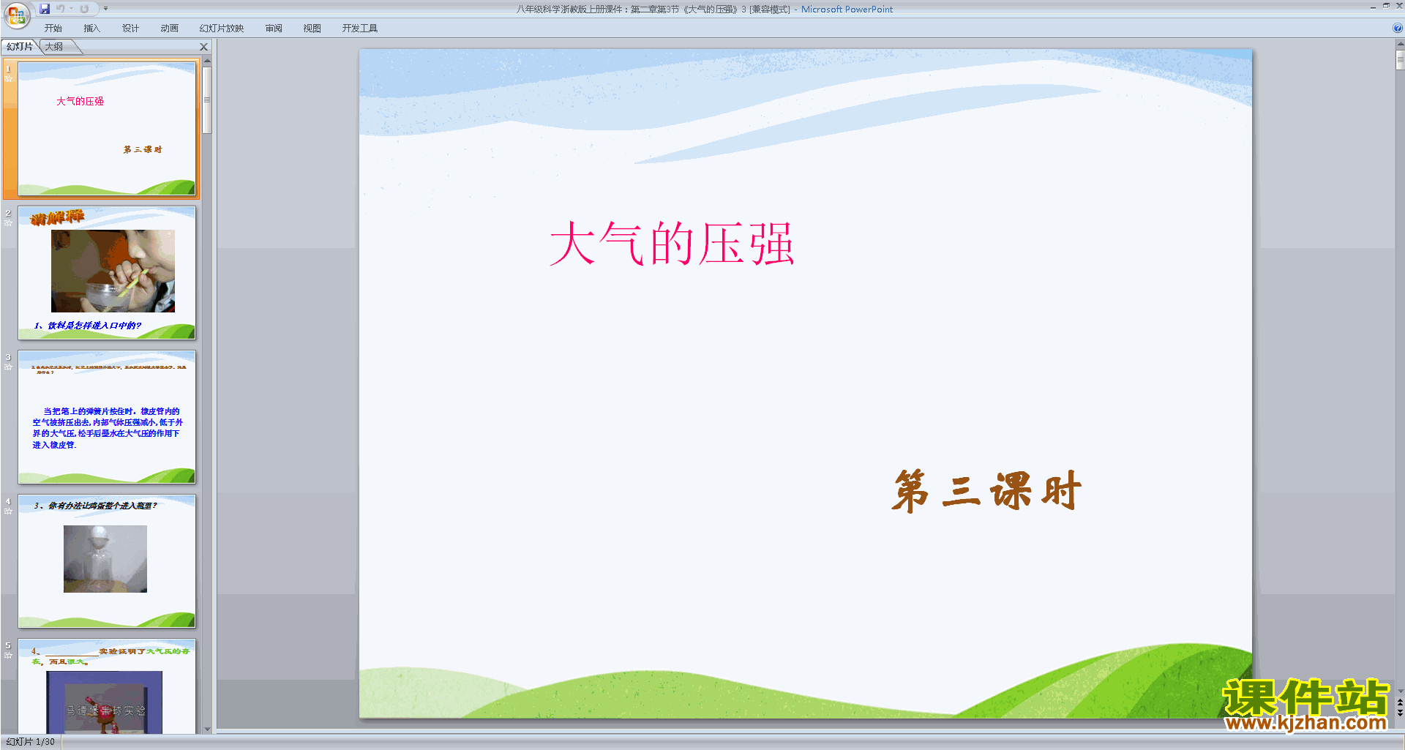Click animation star icon under slide 3 number
Image resolution: width=1405 pixels, height=750 pixels.
[8, 367]
